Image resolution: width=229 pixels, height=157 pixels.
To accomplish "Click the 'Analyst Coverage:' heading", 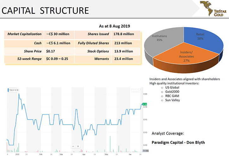I will 168,133.
